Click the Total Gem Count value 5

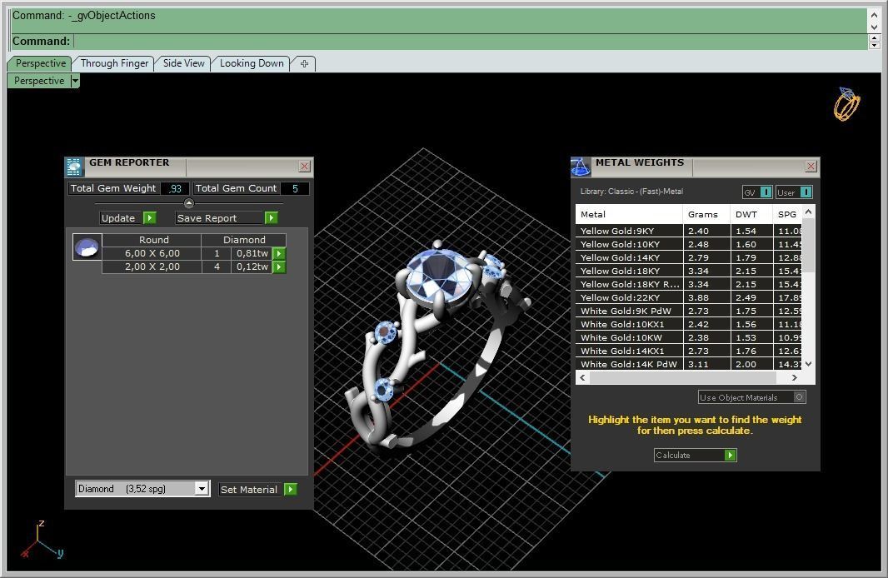point(295,188)
